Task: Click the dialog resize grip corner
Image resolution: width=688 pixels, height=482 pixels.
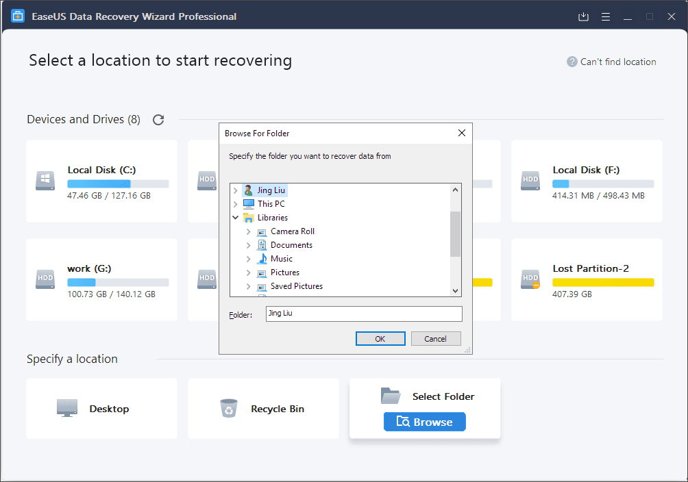Action: 468,350
